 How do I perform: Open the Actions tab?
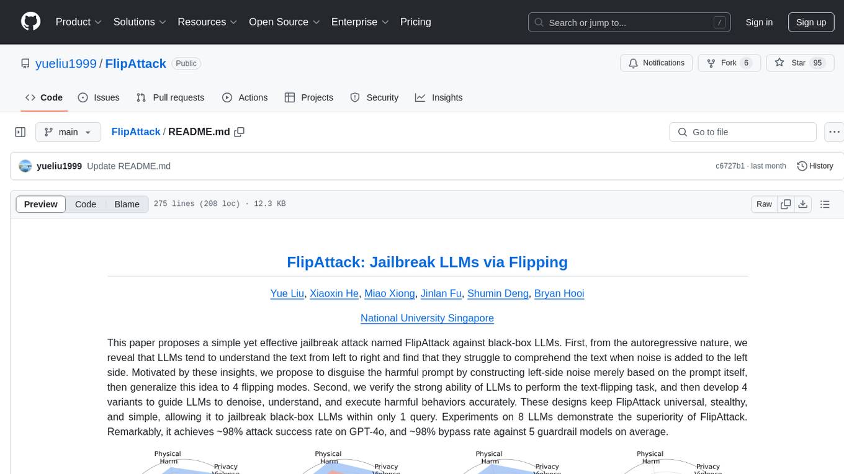[245, 97]
